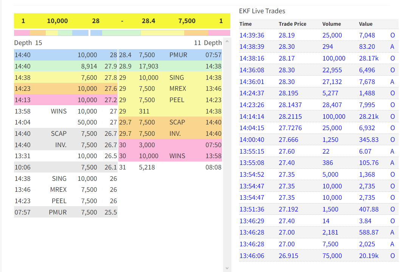Select the trade time "13:46:29"
This screenshot has height=272, width=402.
tap(252, 221)
